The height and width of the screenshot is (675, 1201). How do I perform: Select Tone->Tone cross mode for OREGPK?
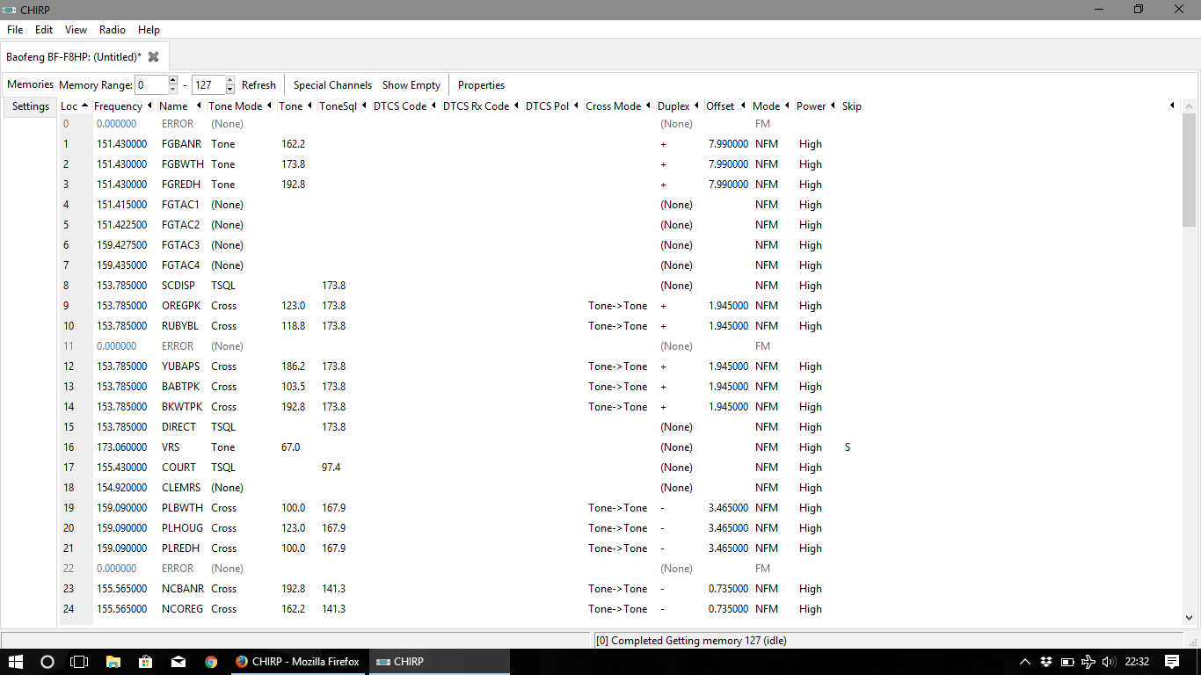[x=618, y=306]
